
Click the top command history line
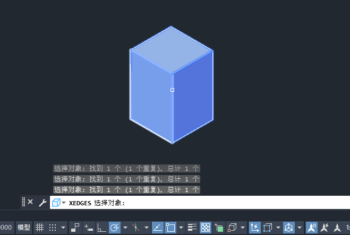tap(126, 168)
